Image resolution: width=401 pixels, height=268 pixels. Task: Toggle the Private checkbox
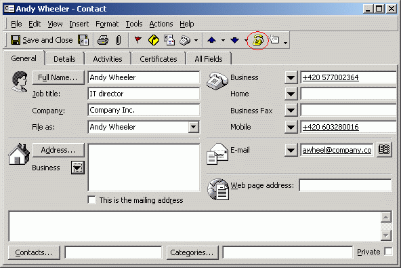pyautogui.click(x=388, y=252)
